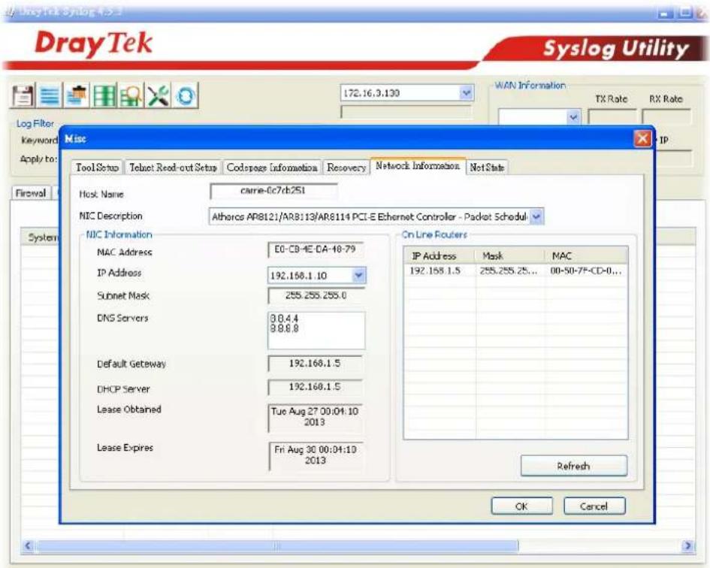Screen dimensions: 710x568
Task: Go to the Recovery tab
Action: click(x=346, y=167)
